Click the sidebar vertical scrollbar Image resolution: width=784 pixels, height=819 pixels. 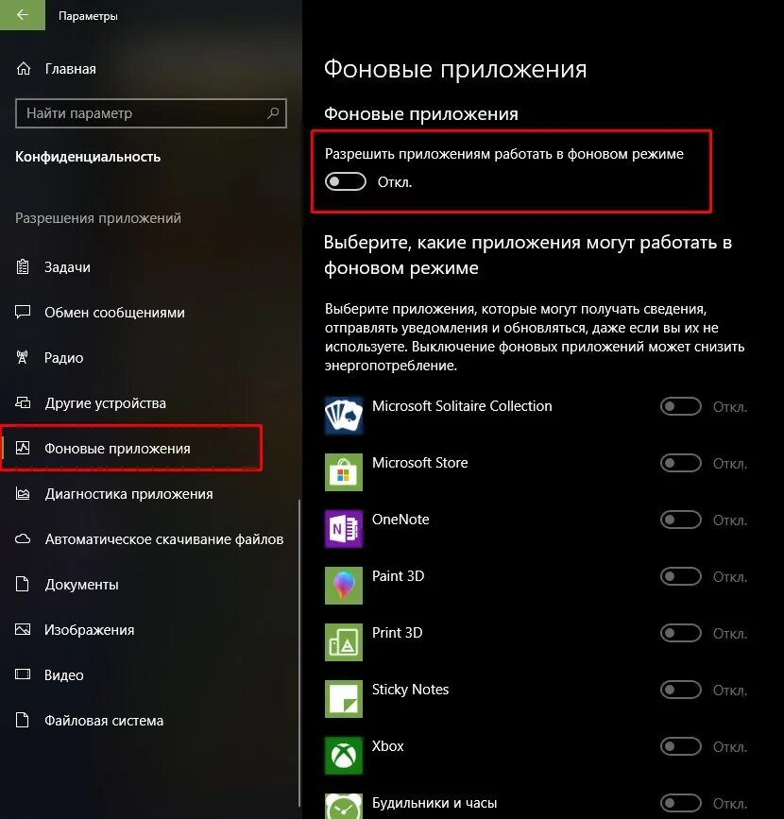point(299,653)
